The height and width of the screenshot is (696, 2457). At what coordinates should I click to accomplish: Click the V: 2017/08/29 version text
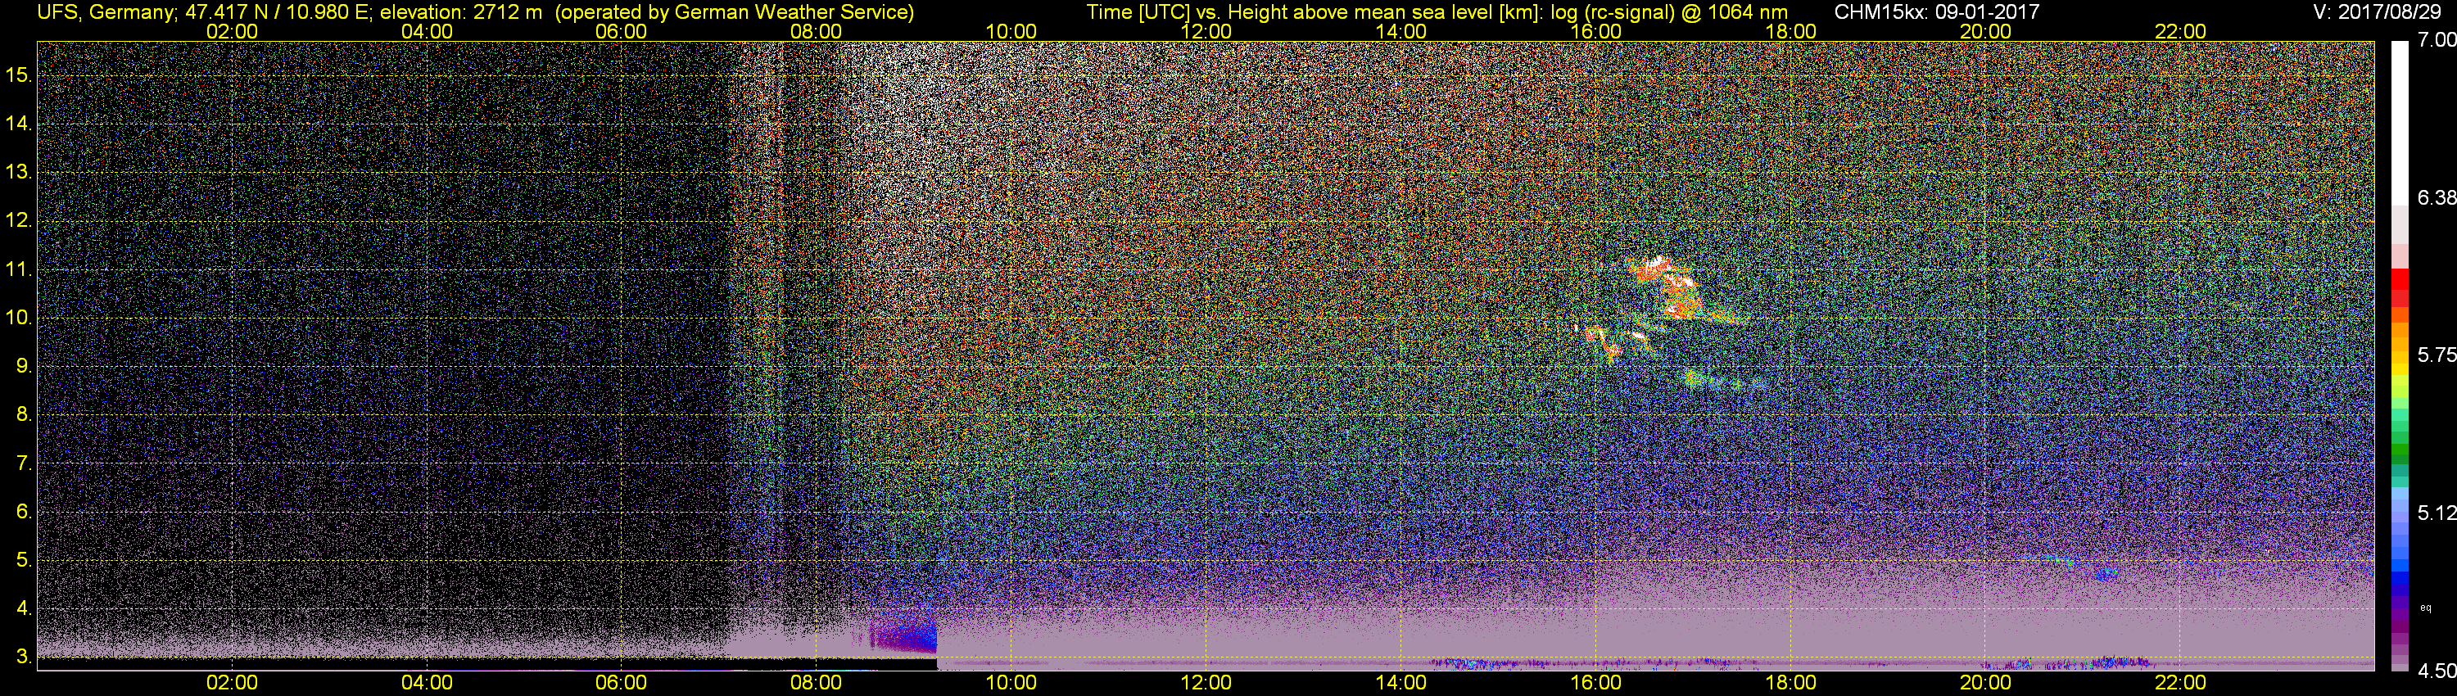2380,11
